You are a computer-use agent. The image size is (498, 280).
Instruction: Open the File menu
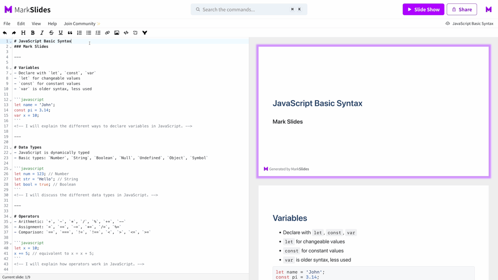pos(7,23)
